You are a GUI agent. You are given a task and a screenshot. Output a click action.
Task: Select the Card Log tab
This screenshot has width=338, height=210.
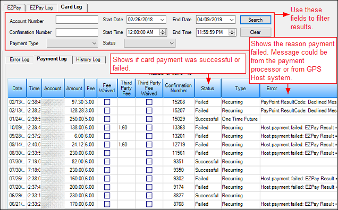pos(72,7)
